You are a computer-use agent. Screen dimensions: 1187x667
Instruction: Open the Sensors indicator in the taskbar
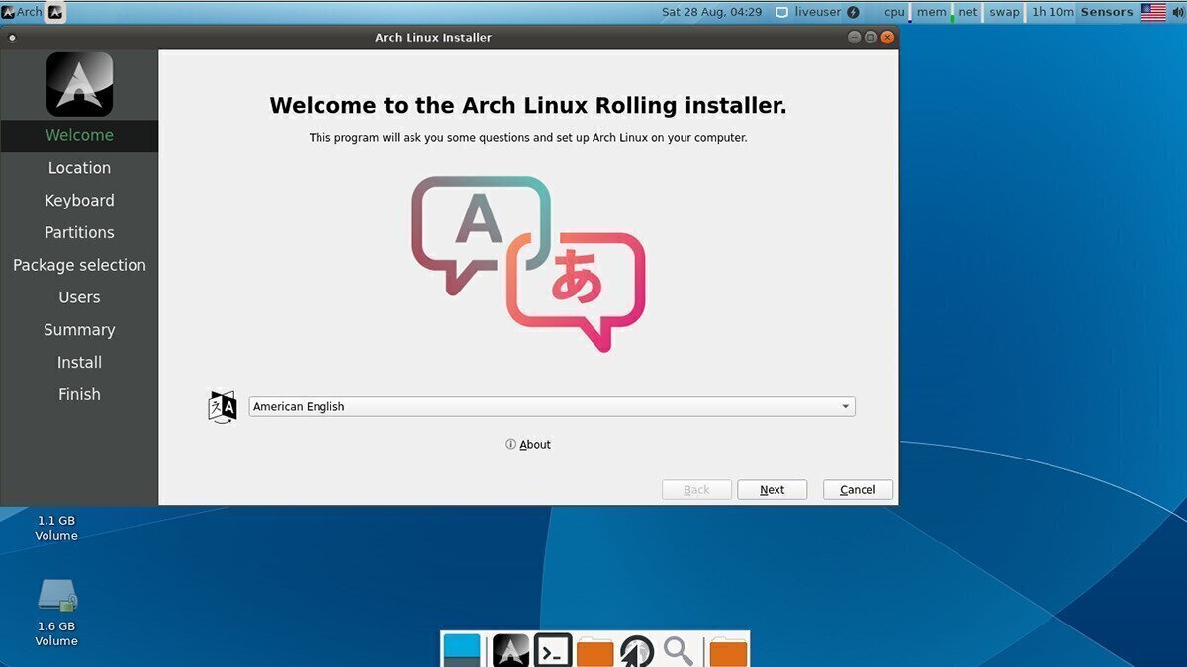[1107, 12]
